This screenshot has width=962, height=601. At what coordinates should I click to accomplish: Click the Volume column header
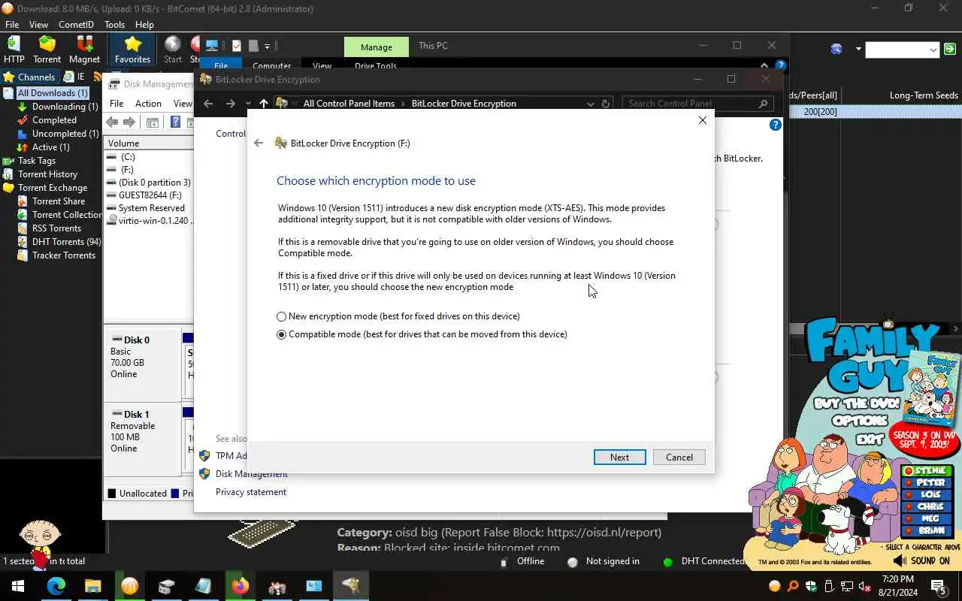click(x=149, y=143)
